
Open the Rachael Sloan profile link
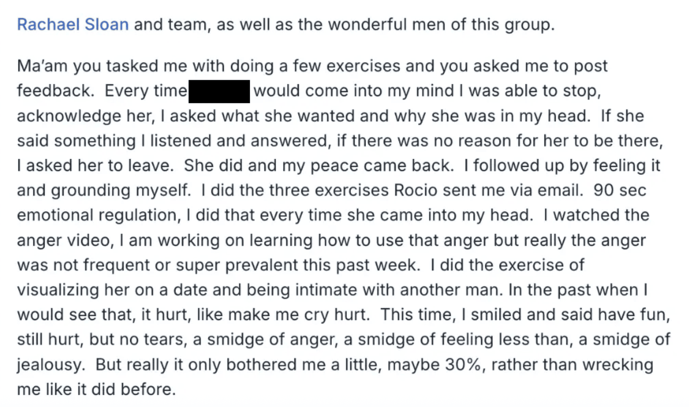pos(73,24)
